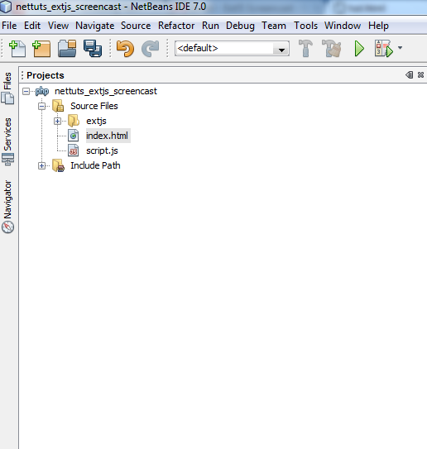Open the Navigate menu
The height and width of the screenshot is (449, 427).
click(95, 26)
